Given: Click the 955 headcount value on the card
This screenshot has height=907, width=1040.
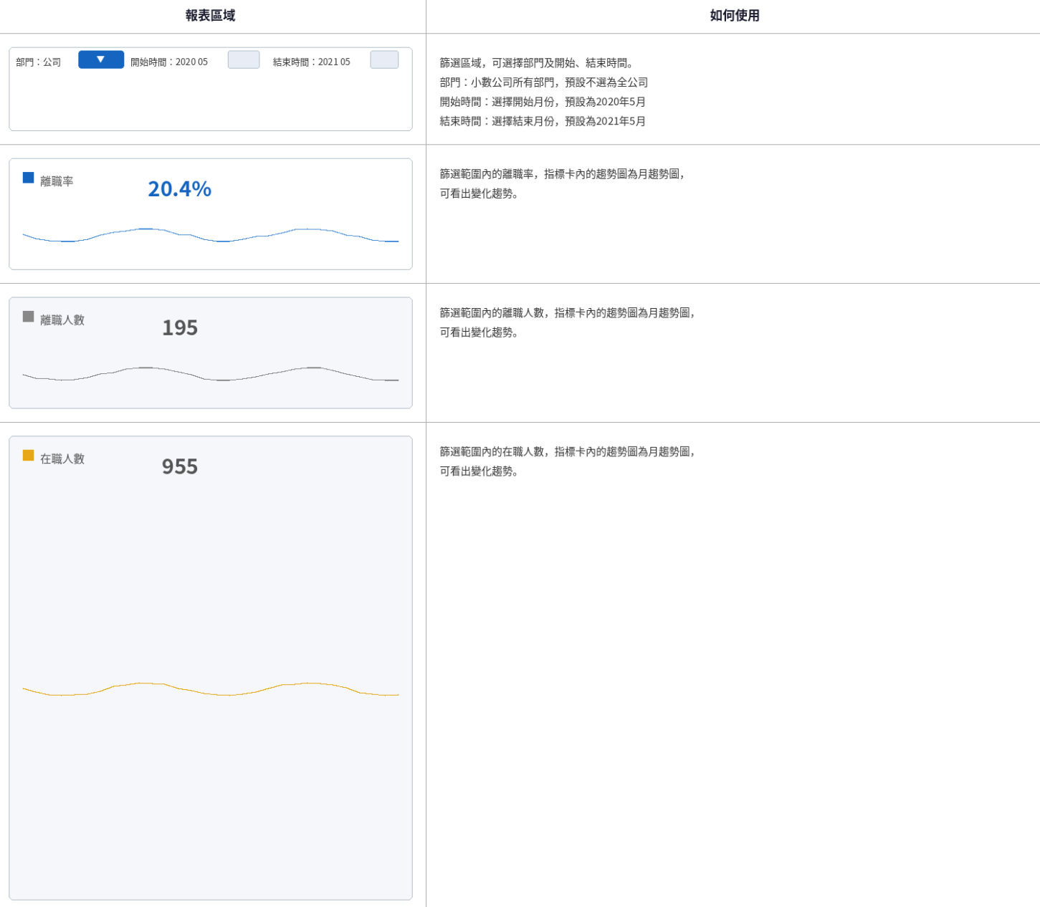Looking at the screenshot, I should [x=179, y=466].
